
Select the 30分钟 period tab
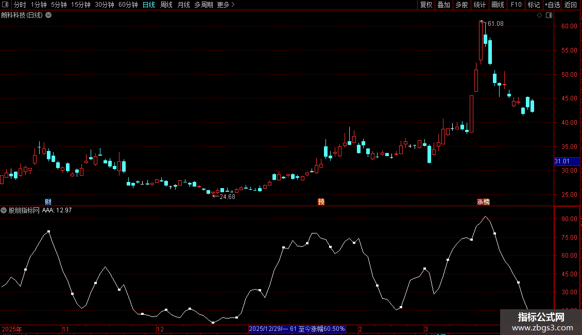click(105, 5)
